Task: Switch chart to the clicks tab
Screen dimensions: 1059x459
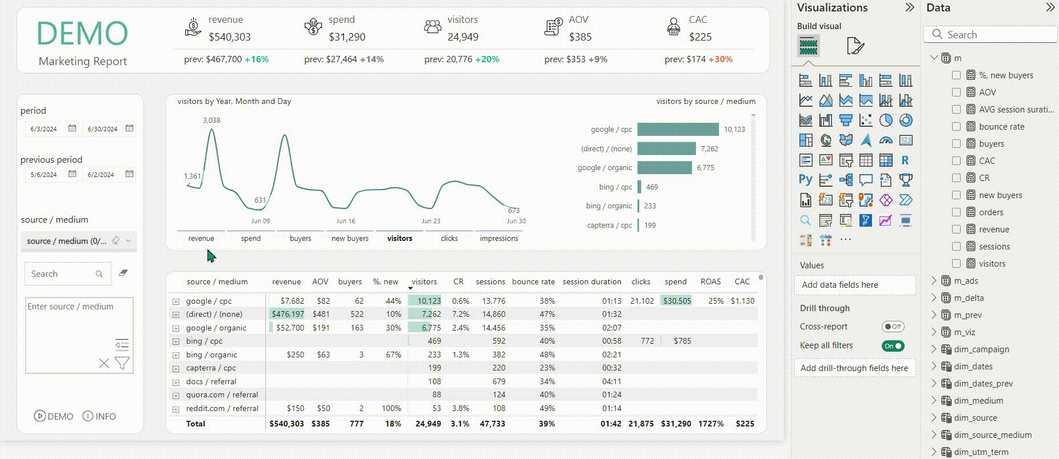Action: [x=449, y=238]
